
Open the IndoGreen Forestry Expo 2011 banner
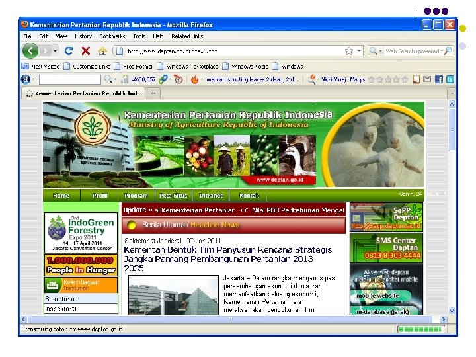click(81, 233)
